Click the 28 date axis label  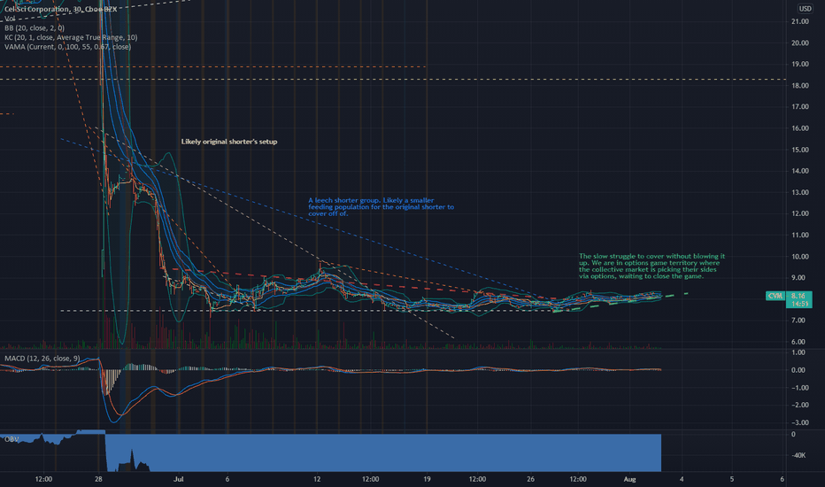point(98,479)
